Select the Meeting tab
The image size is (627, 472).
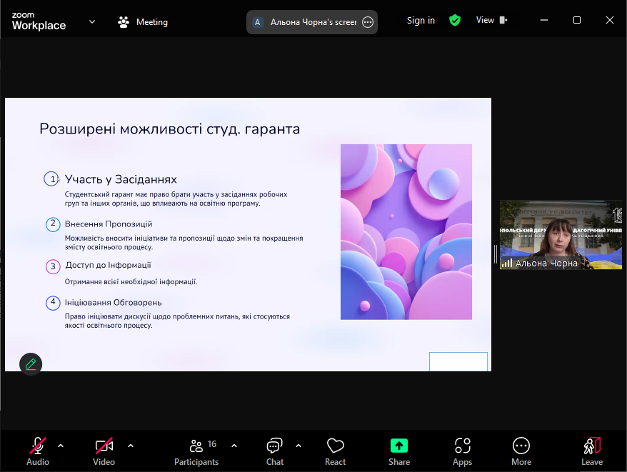[x=143, y=22]
